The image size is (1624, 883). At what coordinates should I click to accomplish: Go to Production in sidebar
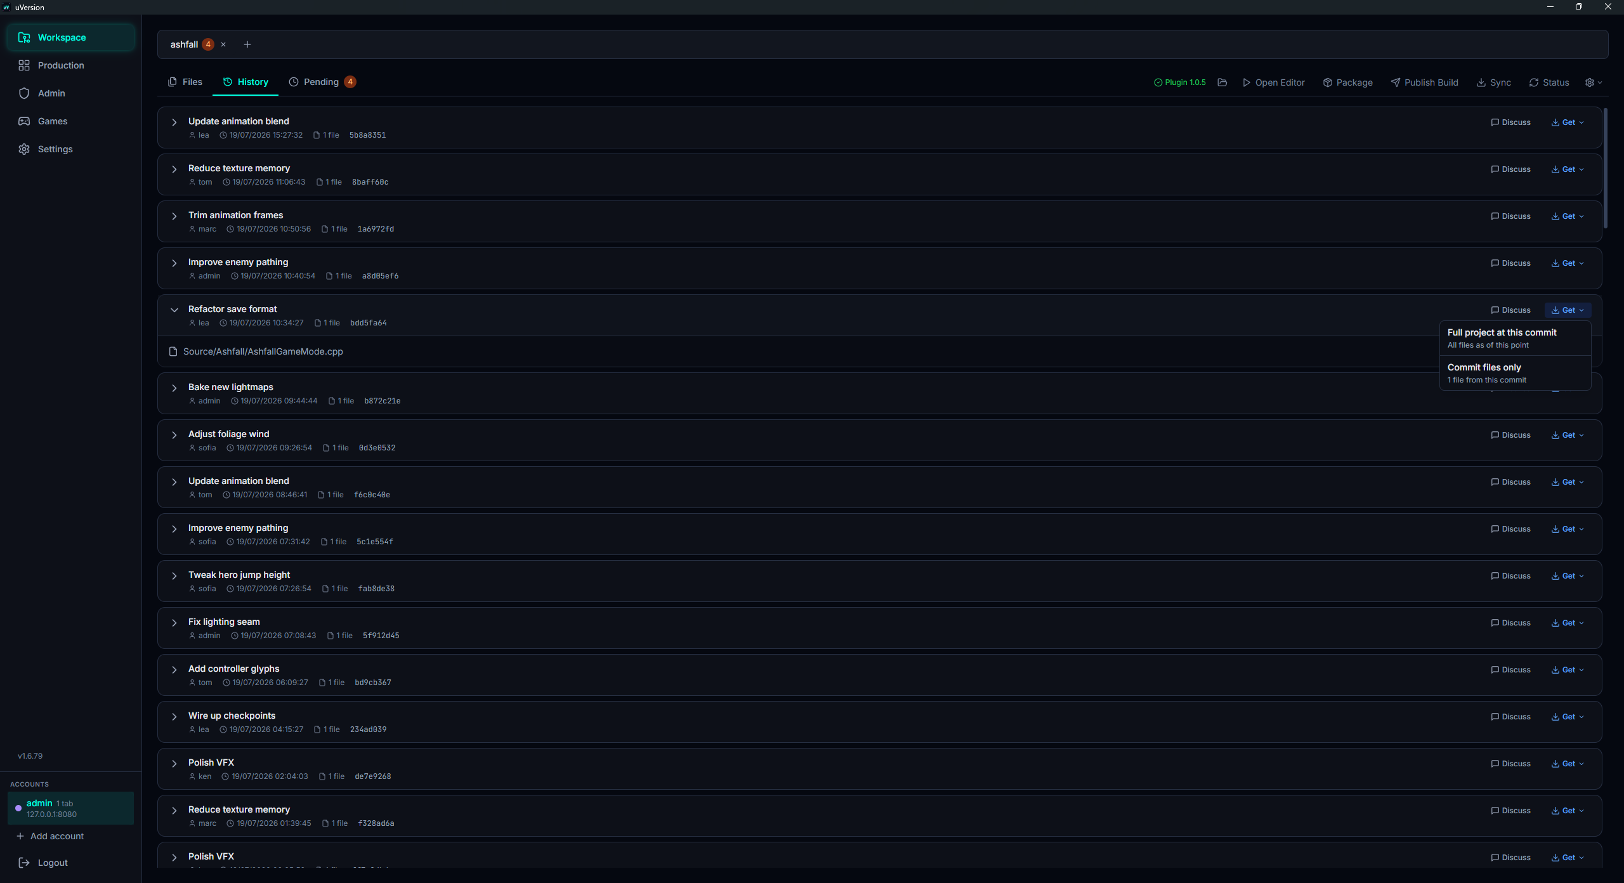(x=70, y=65)
